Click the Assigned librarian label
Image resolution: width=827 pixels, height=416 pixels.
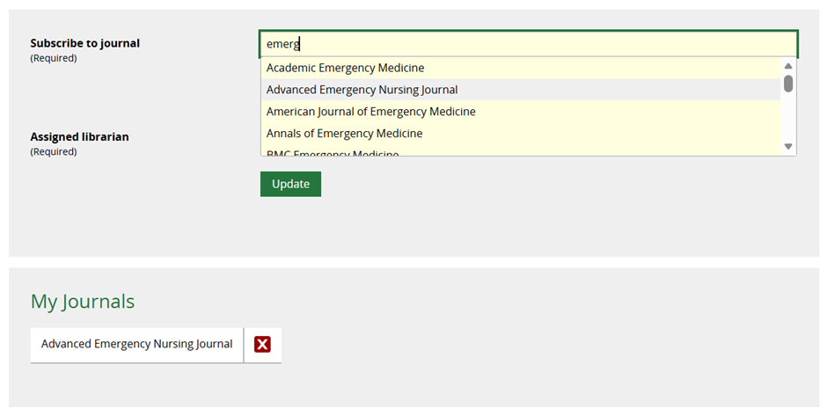(x=79, y=137)
